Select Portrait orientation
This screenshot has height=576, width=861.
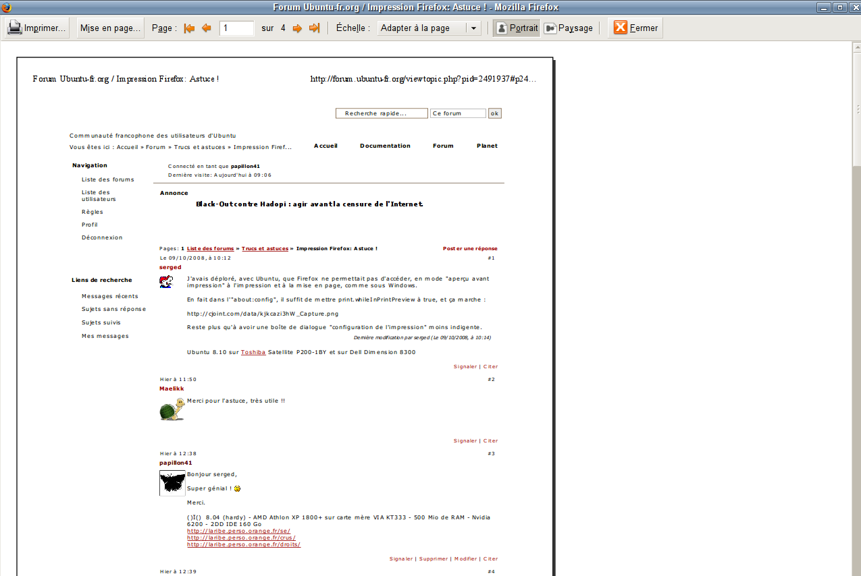click(517, 28)
